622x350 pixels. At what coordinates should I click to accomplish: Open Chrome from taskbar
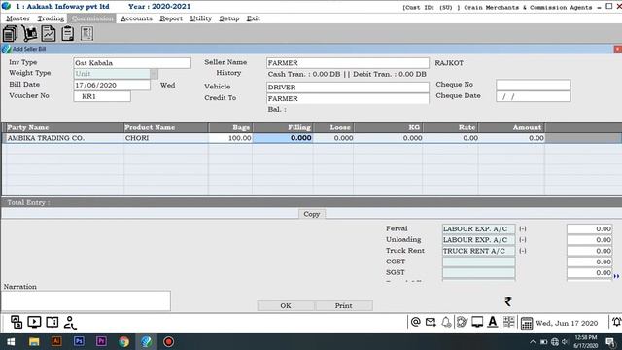point(123,341)
